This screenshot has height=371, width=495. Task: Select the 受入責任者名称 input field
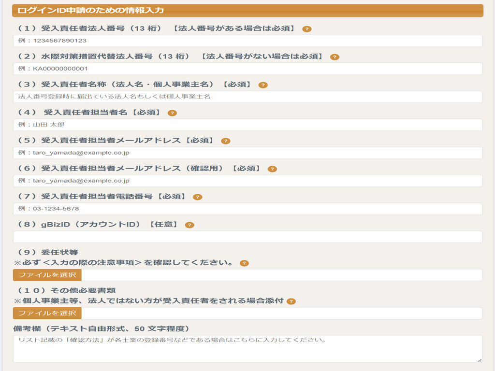click(x=247, y=97)
